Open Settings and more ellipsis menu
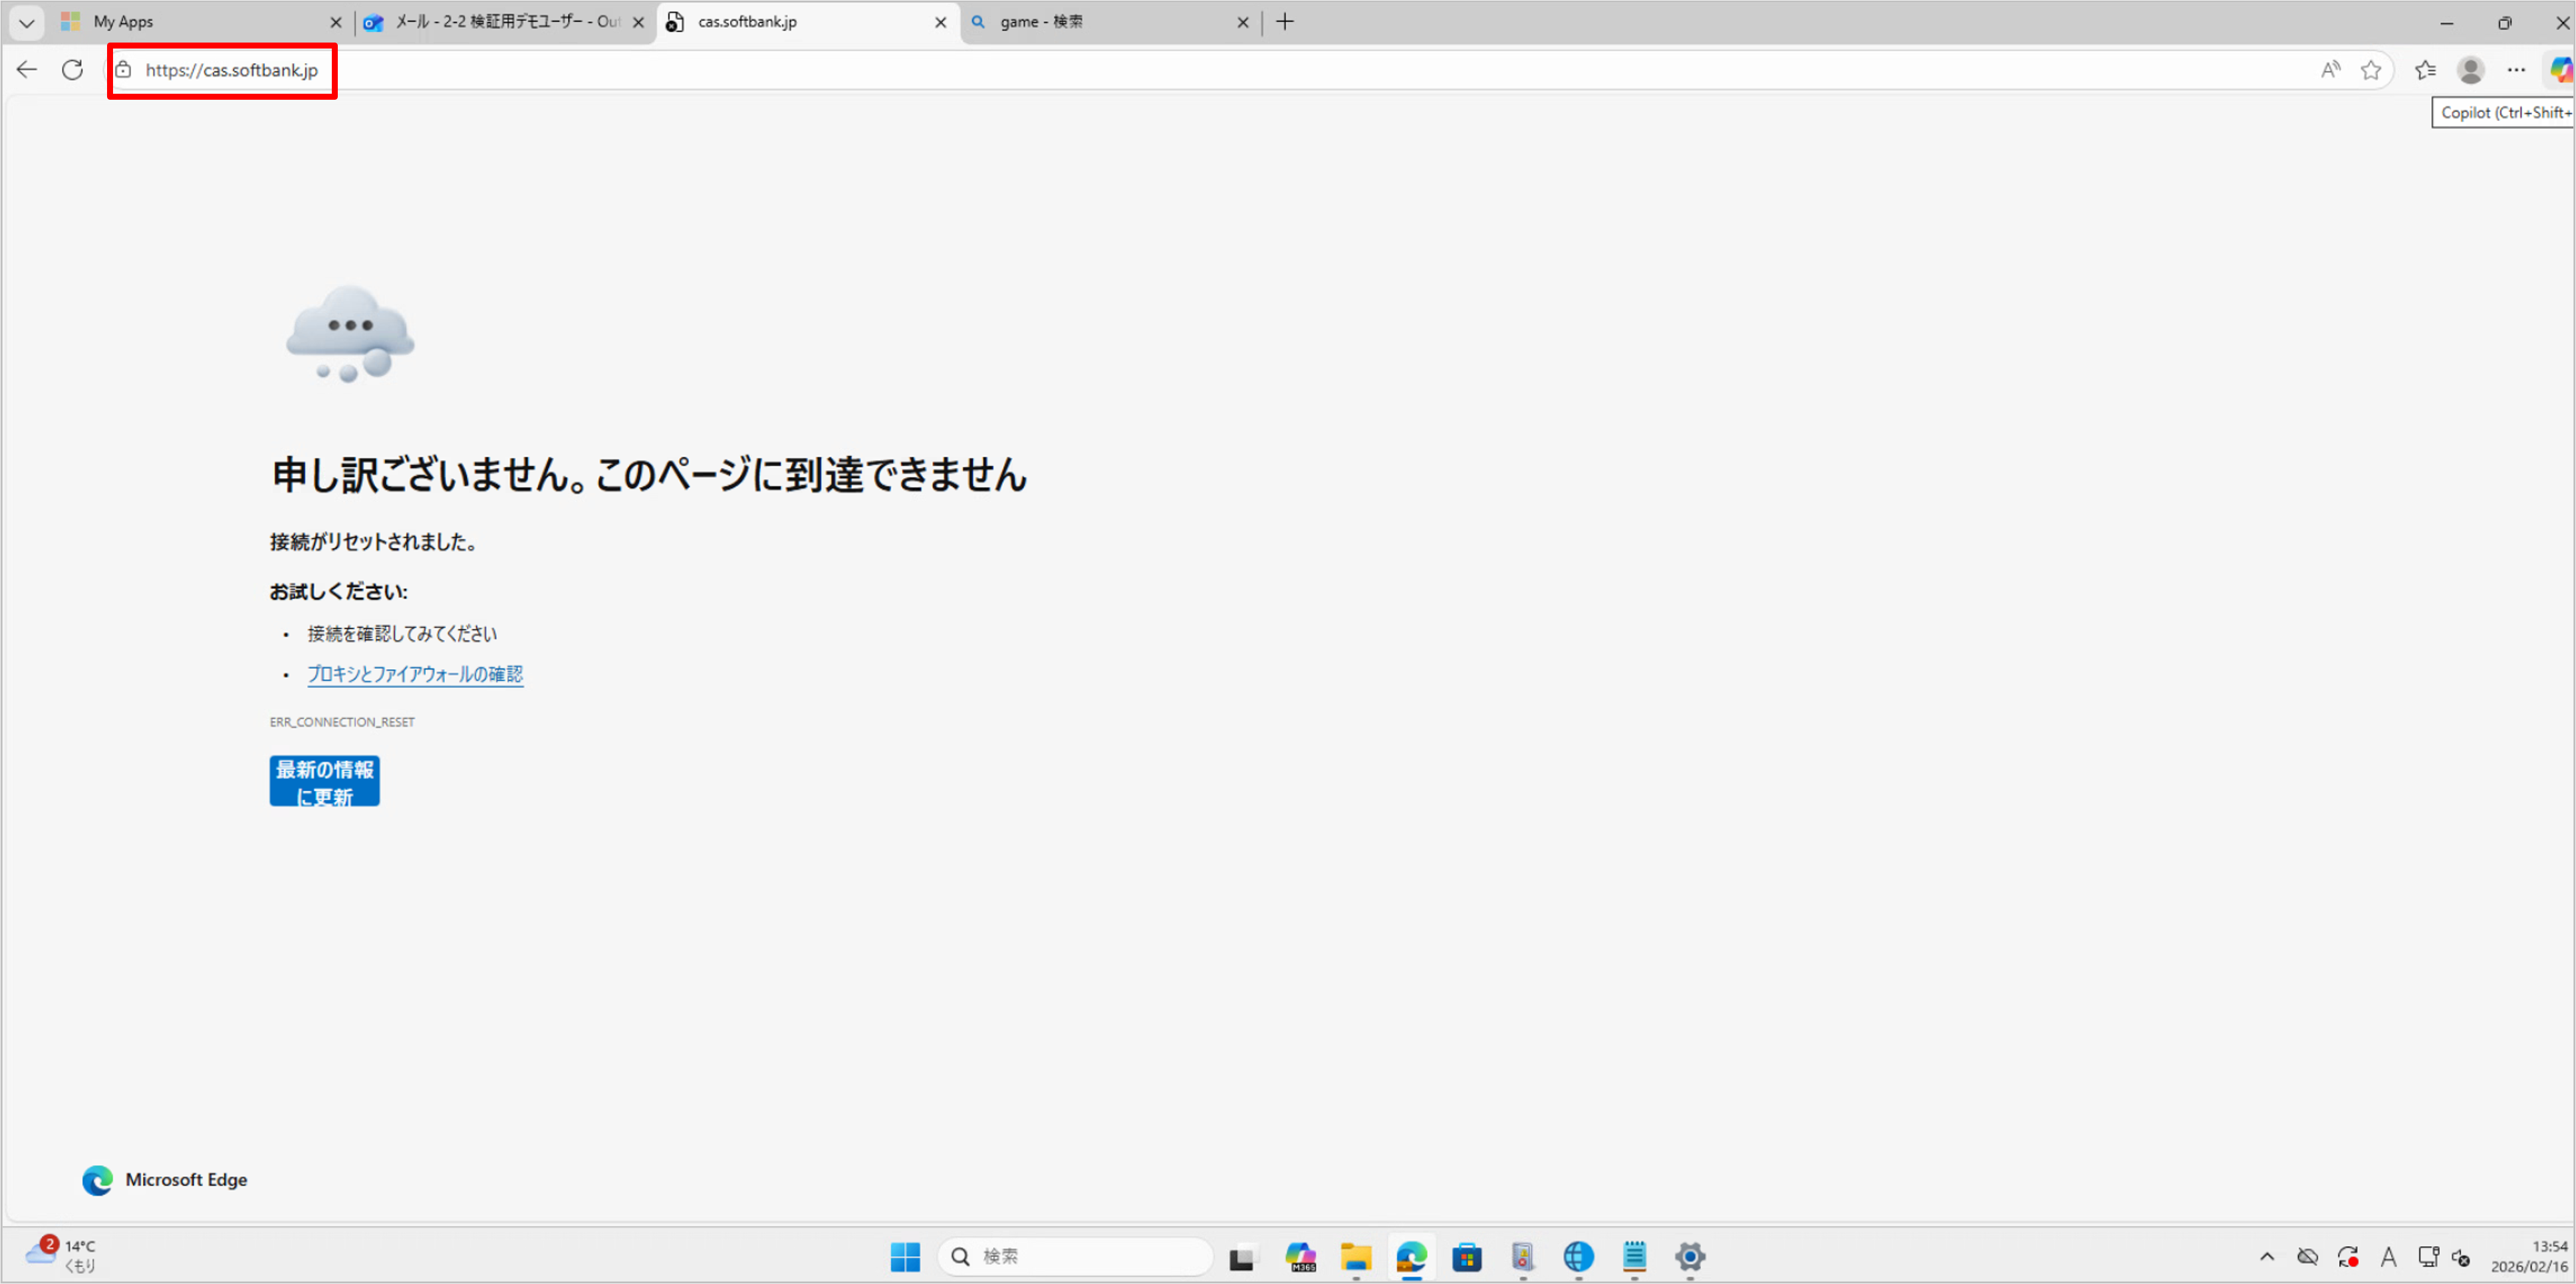 coord(2516,70)
